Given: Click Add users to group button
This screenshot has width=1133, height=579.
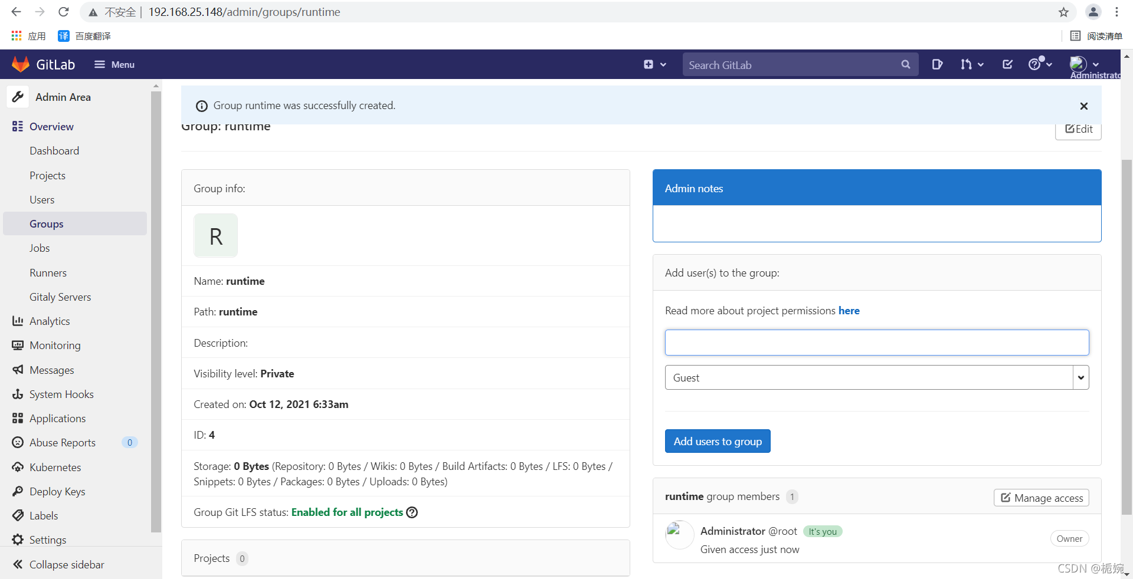Looking at the screenshot, I should pos(718,441).
